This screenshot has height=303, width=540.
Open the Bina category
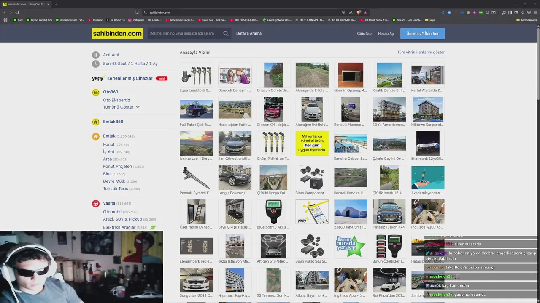pos(107,174)
